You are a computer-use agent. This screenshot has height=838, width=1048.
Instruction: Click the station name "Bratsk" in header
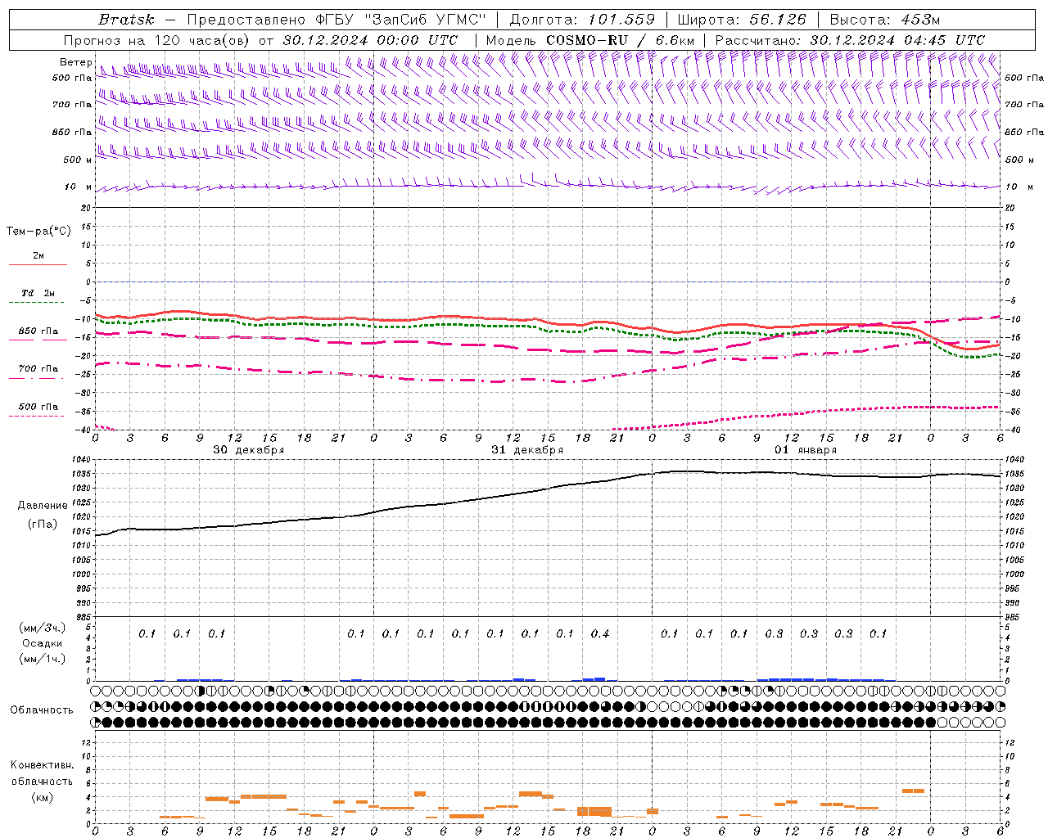(x=127, y=19)
